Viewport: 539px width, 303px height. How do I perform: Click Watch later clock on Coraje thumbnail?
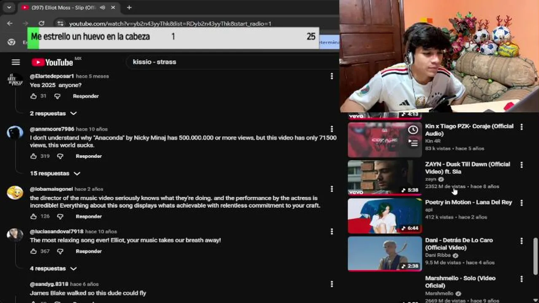tap(413, 130)
